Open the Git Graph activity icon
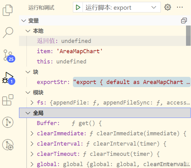This screenshot has width=191, height=168. [x=8, y=122]
